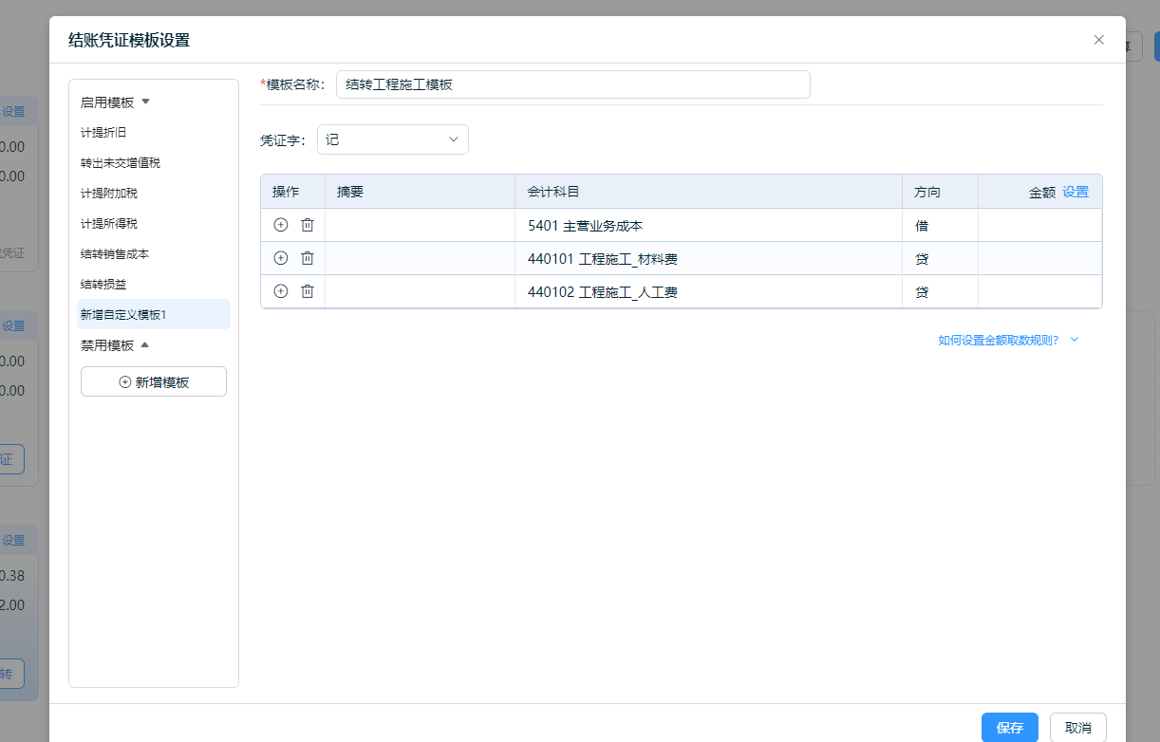Click the 模板名称 input field
1160x742 pixels.
click(572, 84)
